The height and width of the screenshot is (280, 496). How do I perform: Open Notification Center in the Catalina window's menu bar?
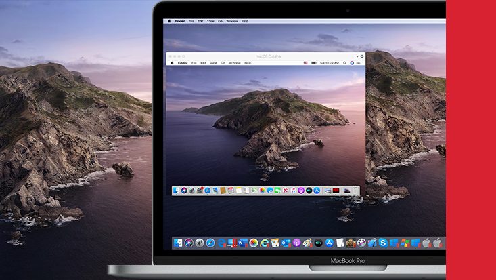[359, 63]
